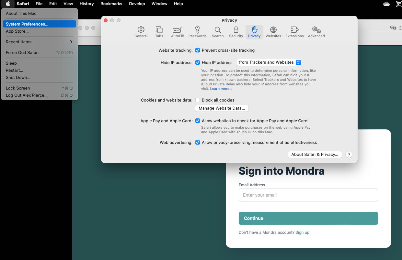Viewport: 402px width, 260px height.
Task: Open the Search preferences pane
Action: (218, 32)
